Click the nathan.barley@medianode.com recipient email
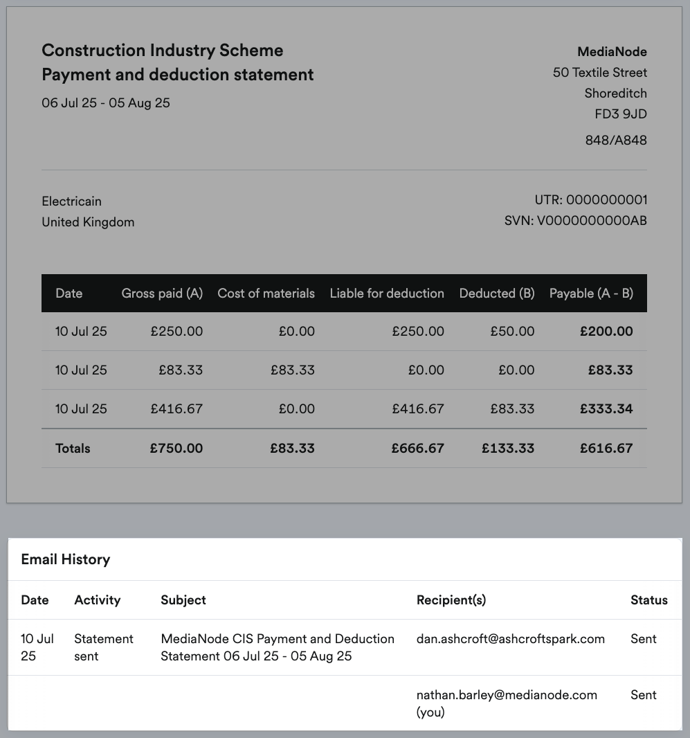The height and width of the screenshot is (738, 690). 507,695
